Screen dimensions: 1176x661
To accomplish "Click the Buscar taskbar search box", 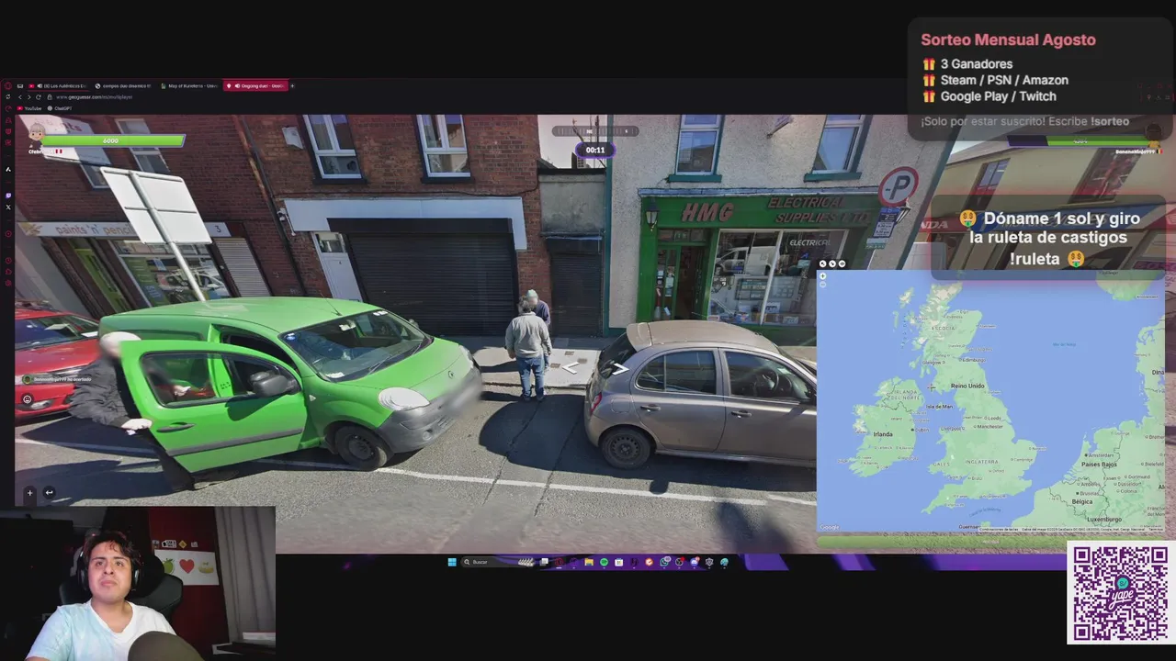I will (499, 562).
